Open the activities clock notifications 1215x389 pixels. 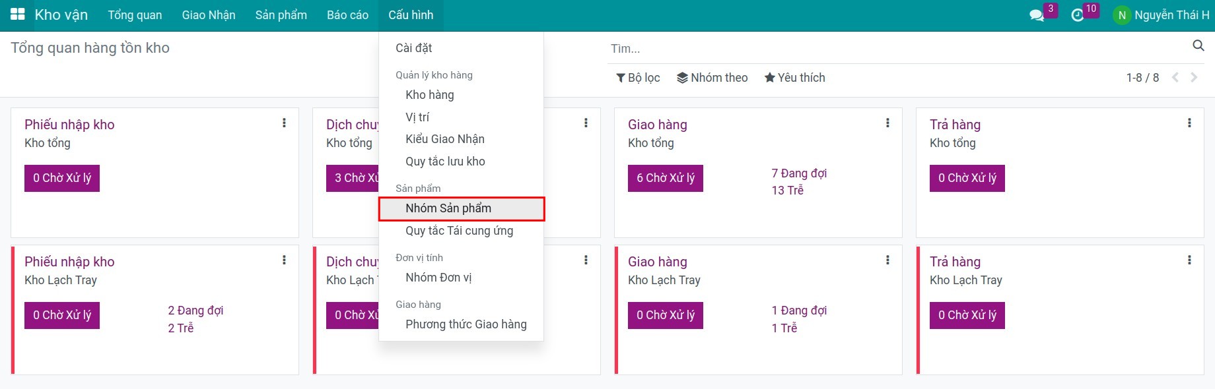1079,14
